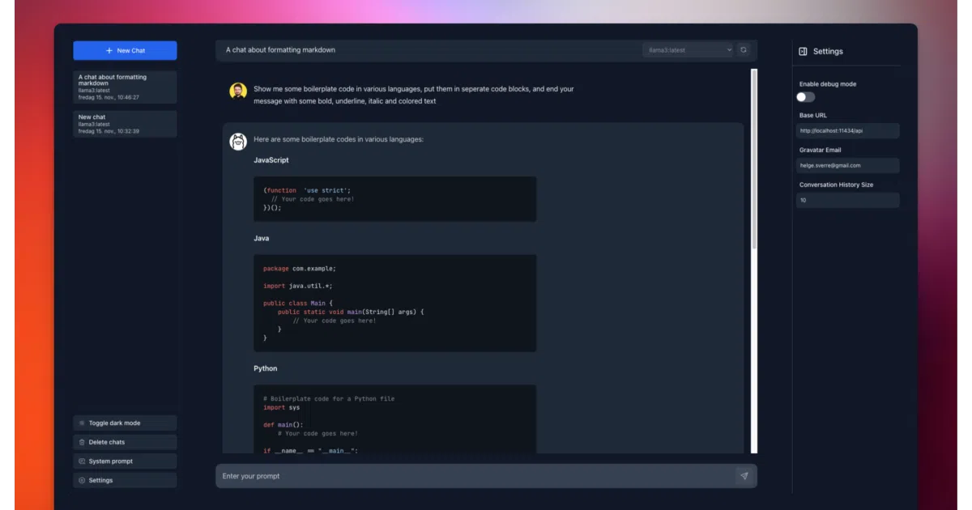Edit the Conversation History Size field
The width and height of the screenshot is (972, 510).
[x=848, y=200]
